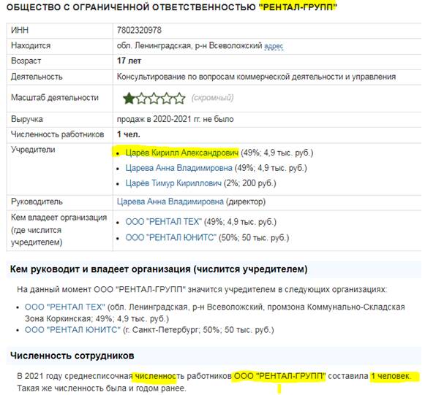Click the highlighted 'РЕНТАЛ-ГРУПП' title text
The height and width of the screenshot is (395, 436).
pos(298,7)
